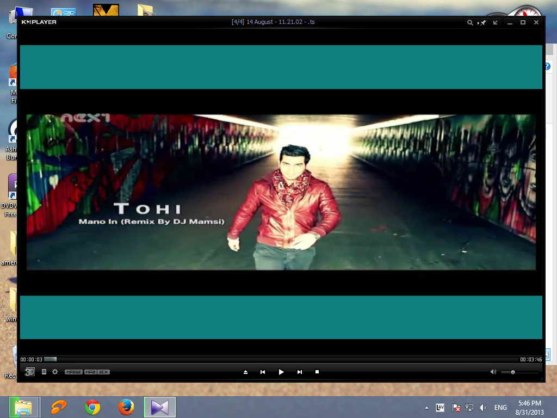Open the KMPlayer logo menu

pos(39,22)
